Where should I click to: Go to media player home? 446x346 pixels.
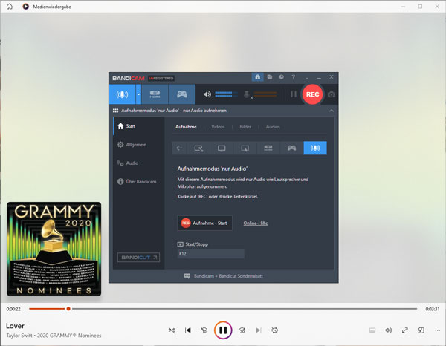pos(10,7)
